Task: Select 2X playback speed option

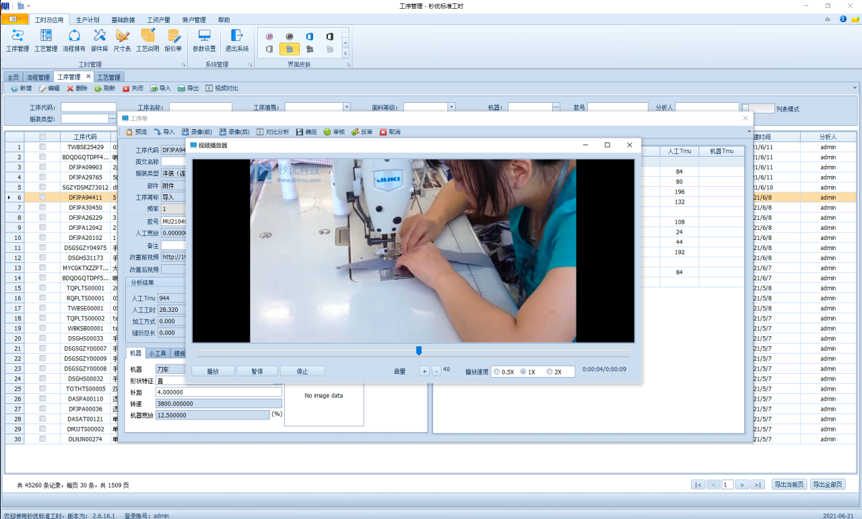Action: click(x=550, y=372)
